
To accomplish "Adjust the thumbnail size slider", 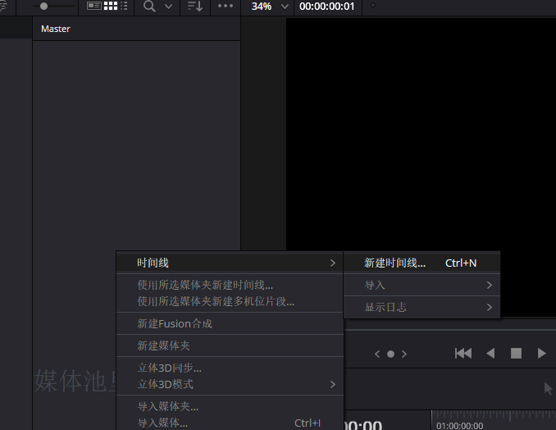I will coord(44,7).
